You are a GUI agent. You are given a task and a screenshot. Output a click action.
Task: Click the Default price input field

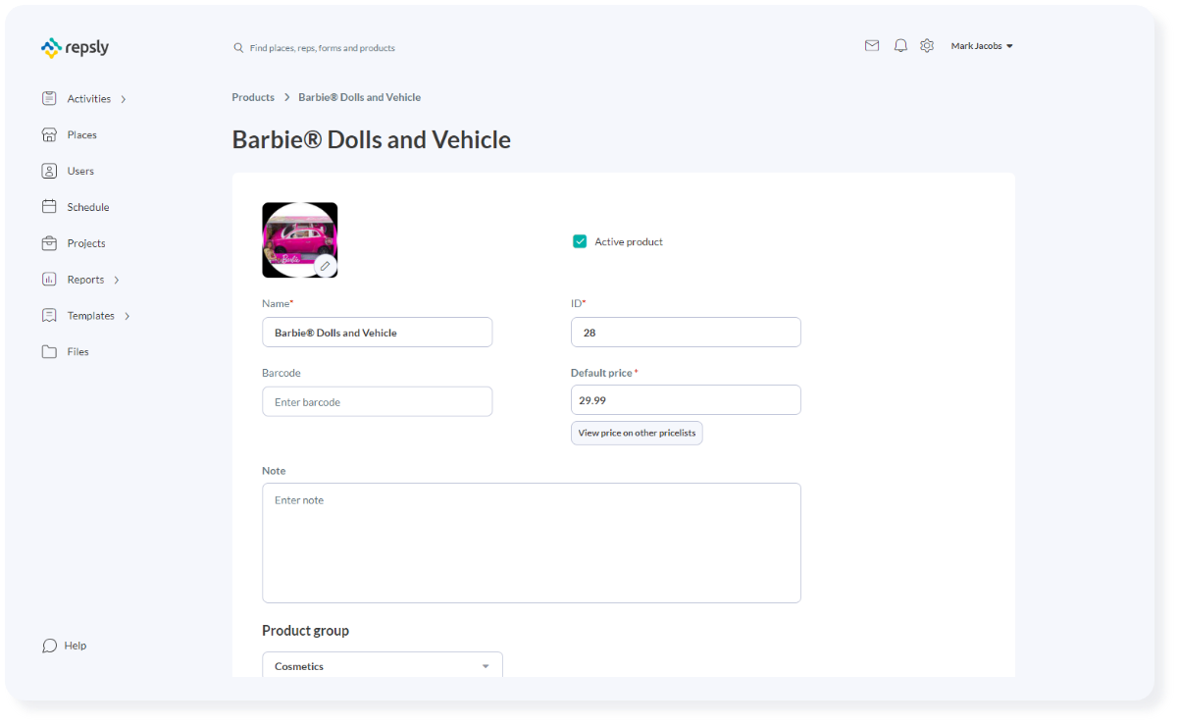[x=686, y=400]
